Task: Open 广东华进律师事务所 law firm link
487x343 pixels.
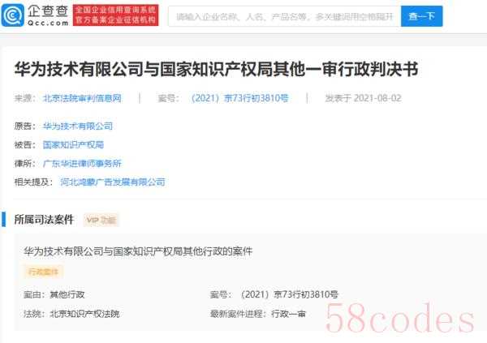Action: click(82, 163)
